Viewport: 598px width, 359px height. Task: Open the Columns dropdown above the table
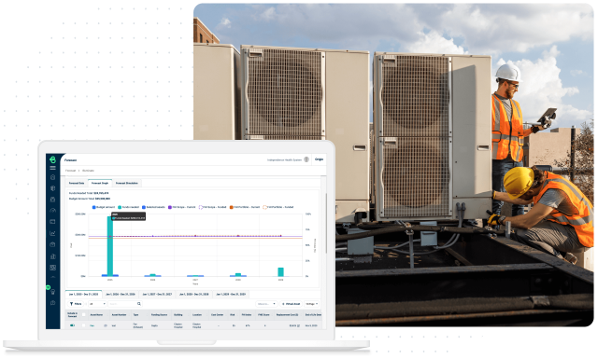click(x=266, y=304)
